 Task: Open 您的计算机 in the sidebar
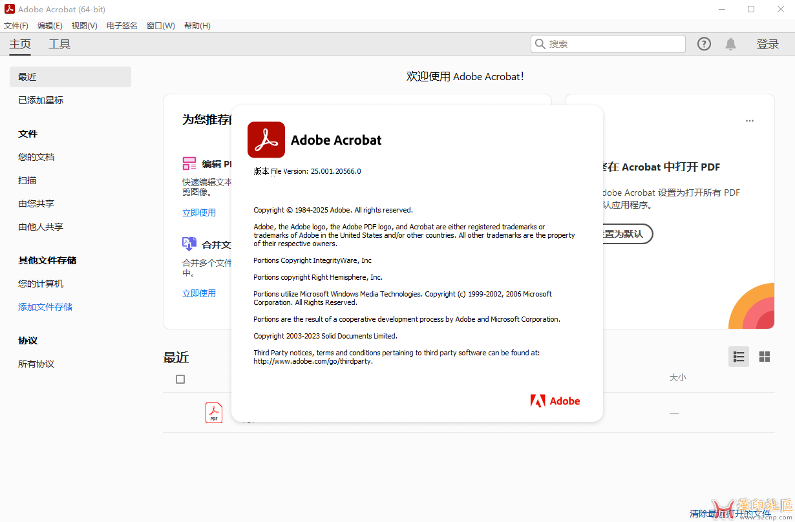point(41,284)
